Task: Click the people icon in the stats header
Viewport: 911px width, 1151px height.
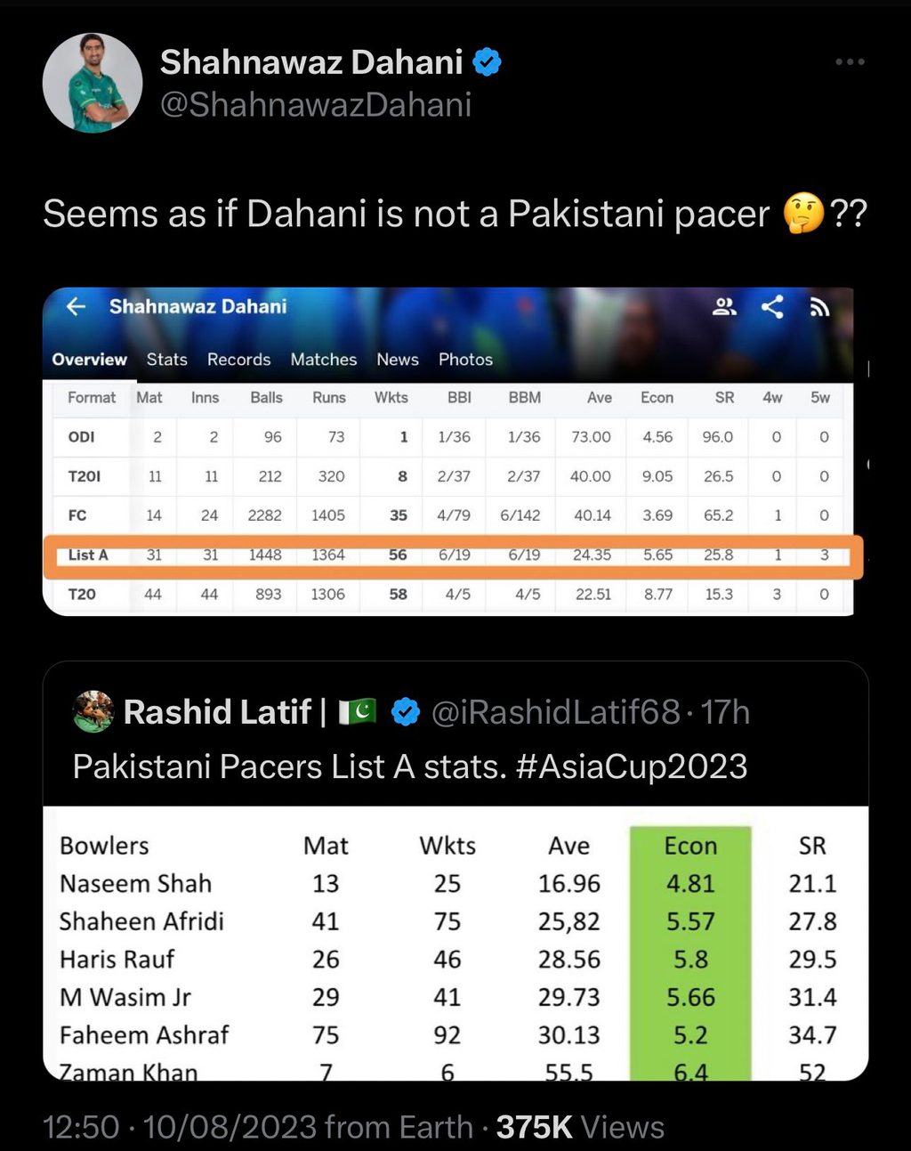Action: pos(725,307)
